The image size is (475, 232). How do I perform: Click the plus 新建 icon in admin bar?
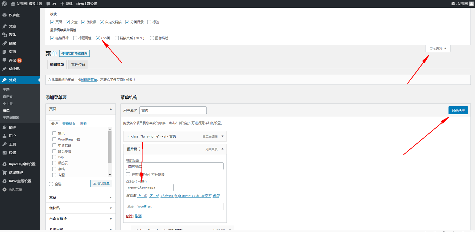[x=62, y=4]
